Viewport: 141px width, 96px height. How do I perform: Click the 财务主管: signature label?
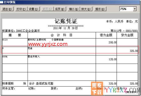click(9, 88)
